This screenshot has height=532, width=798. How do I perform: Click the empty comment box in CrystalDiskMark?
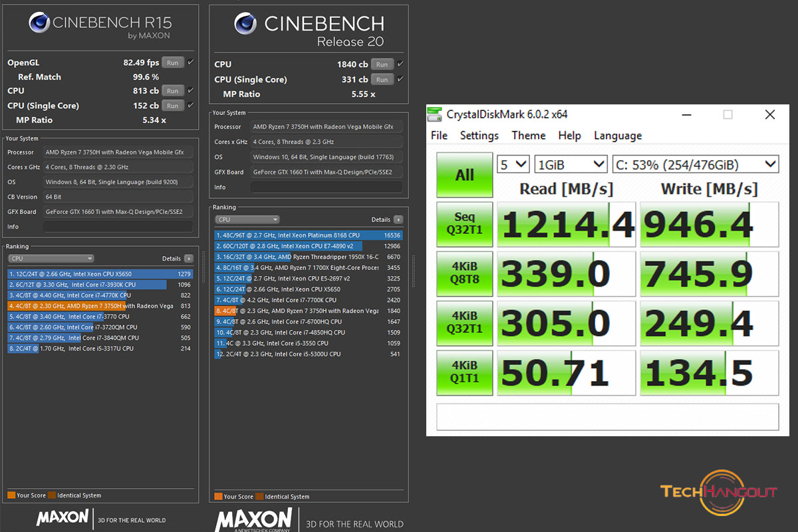click(x=607, y=416)
